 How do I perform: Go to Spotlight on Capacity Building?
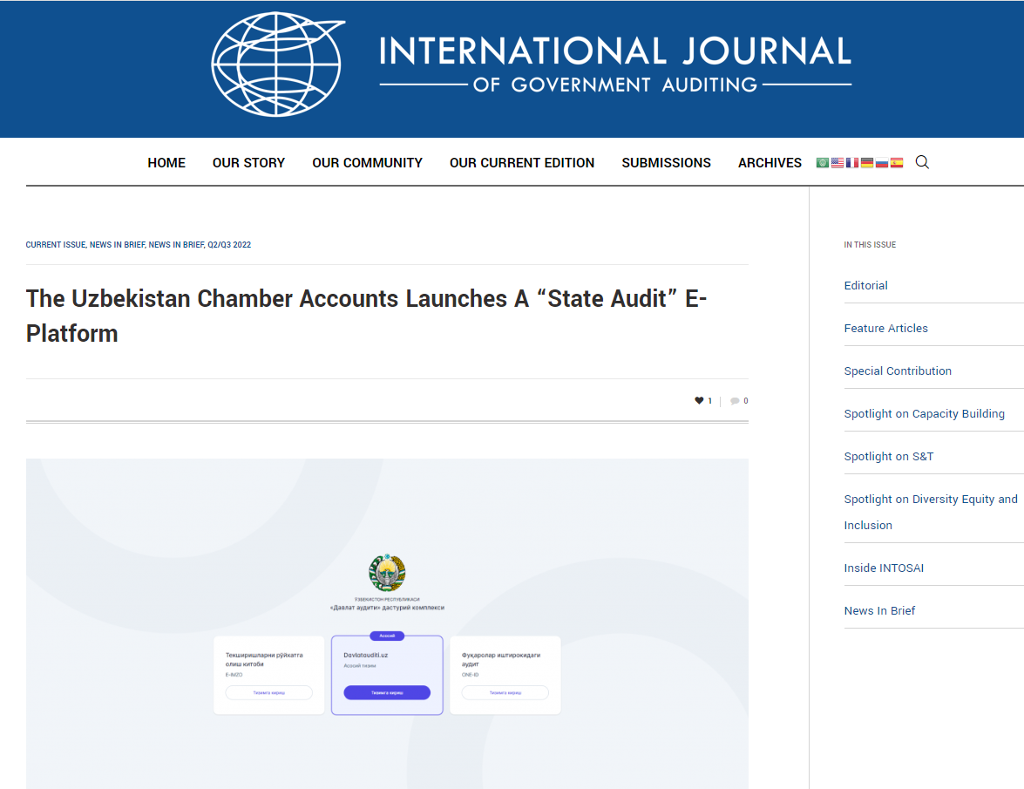pyautogui.click(x=924, y=413)
